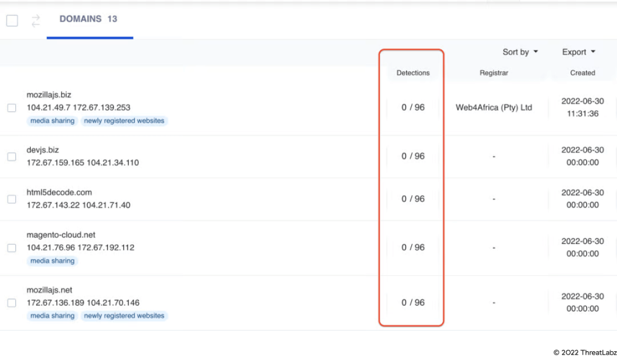Screen dimensions: 617x357
Task: Check the box for mozillajs.biz
Action: pyautogui.click(x=11, y=108)
